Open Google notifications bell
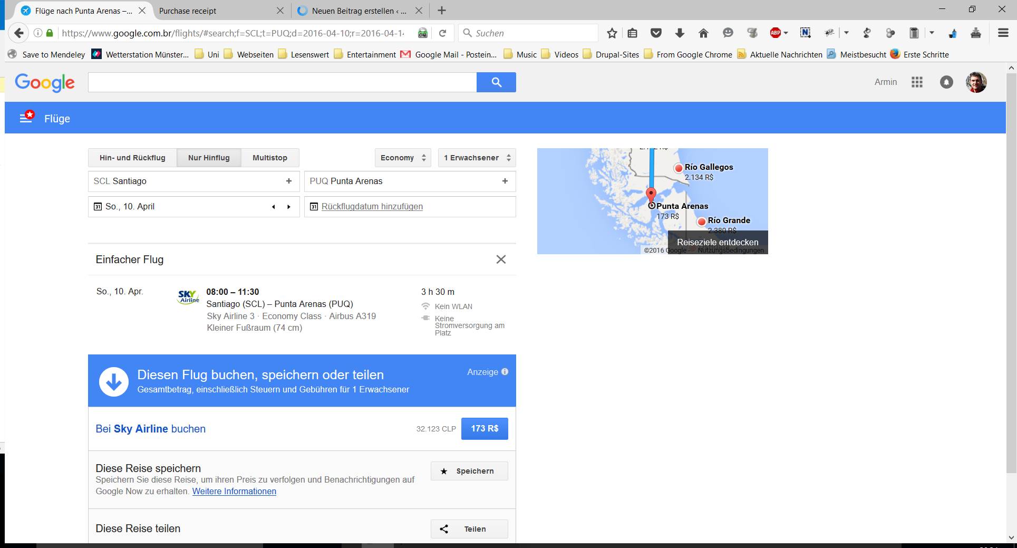This screenshot has width=1017, height=548. pyautogui.click(x=946, y=82)
